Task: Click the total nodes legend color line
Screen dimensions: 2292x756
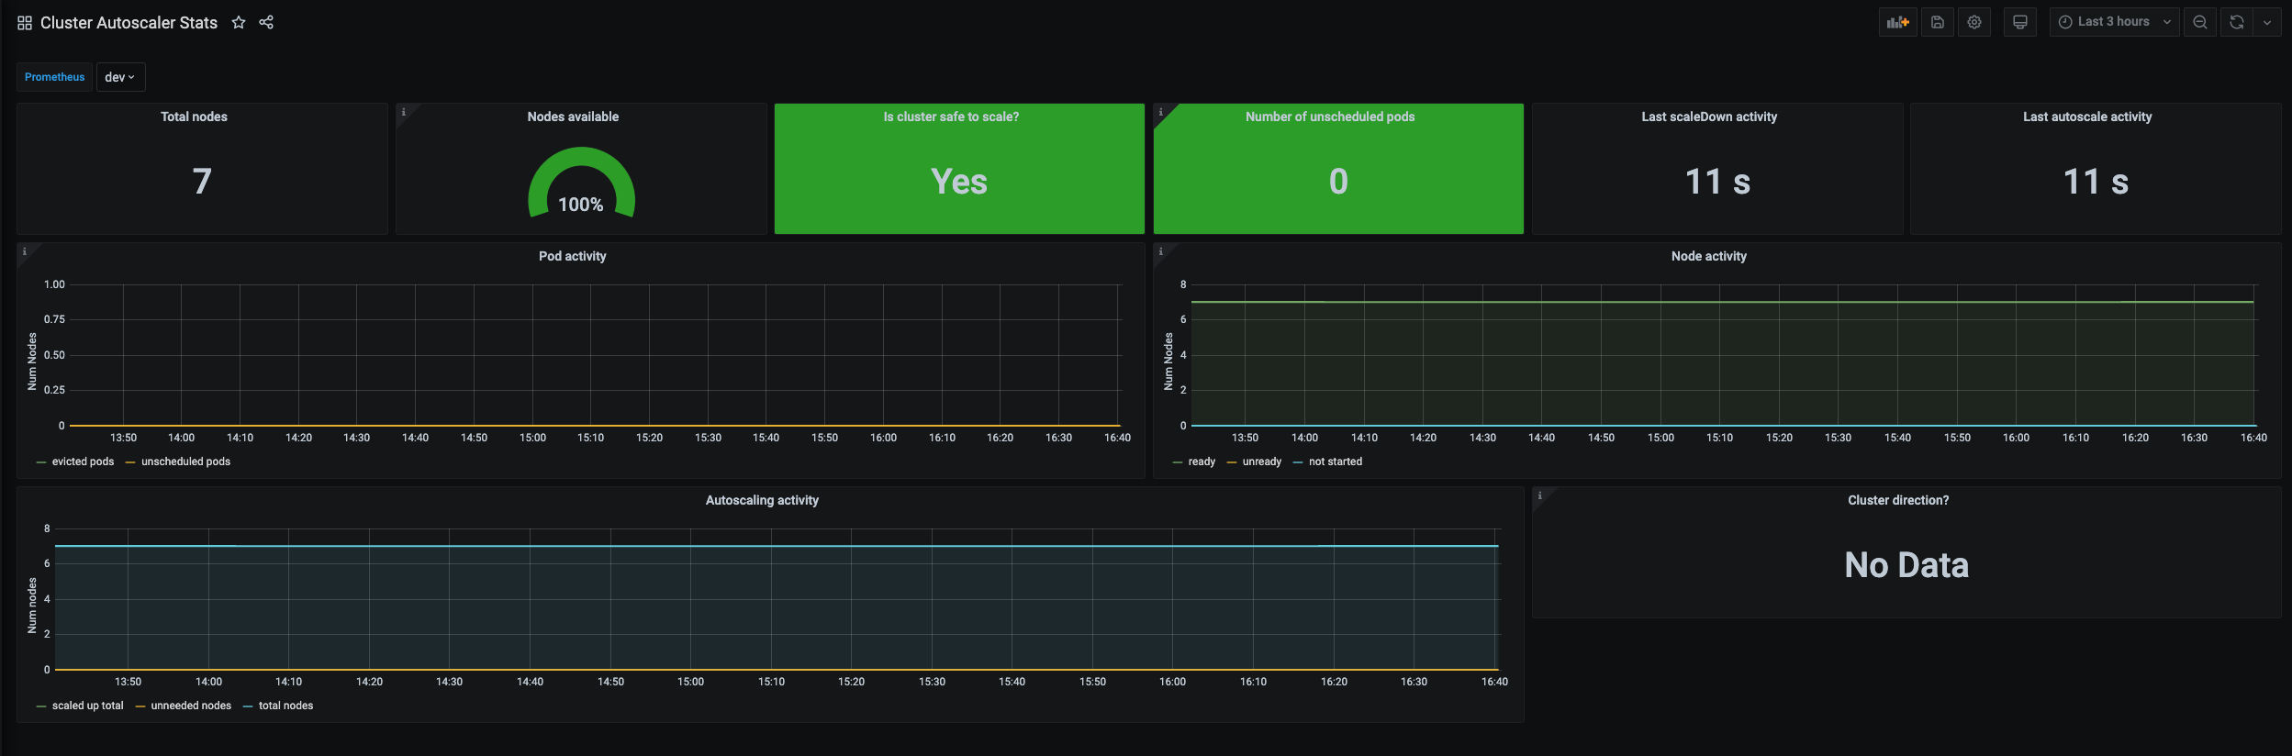Action: click(x=248, y=706)
